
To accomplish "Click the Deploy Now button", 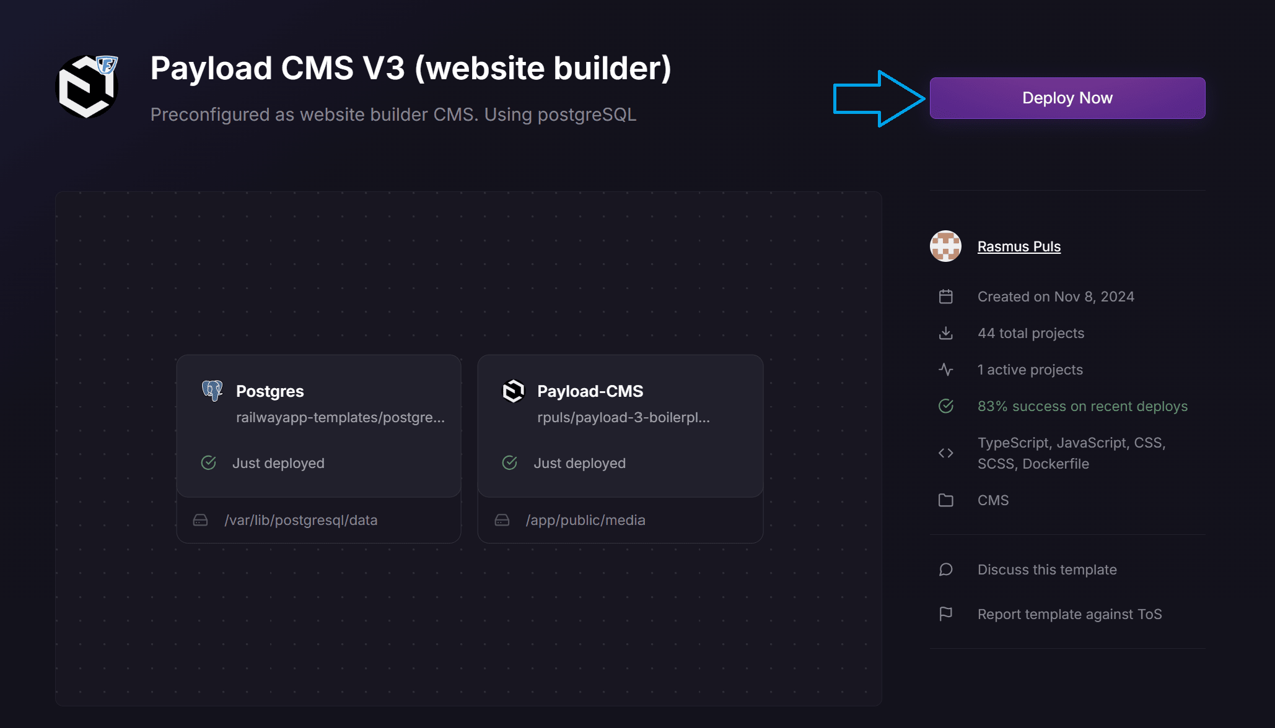I will (x=1067, y=98).
